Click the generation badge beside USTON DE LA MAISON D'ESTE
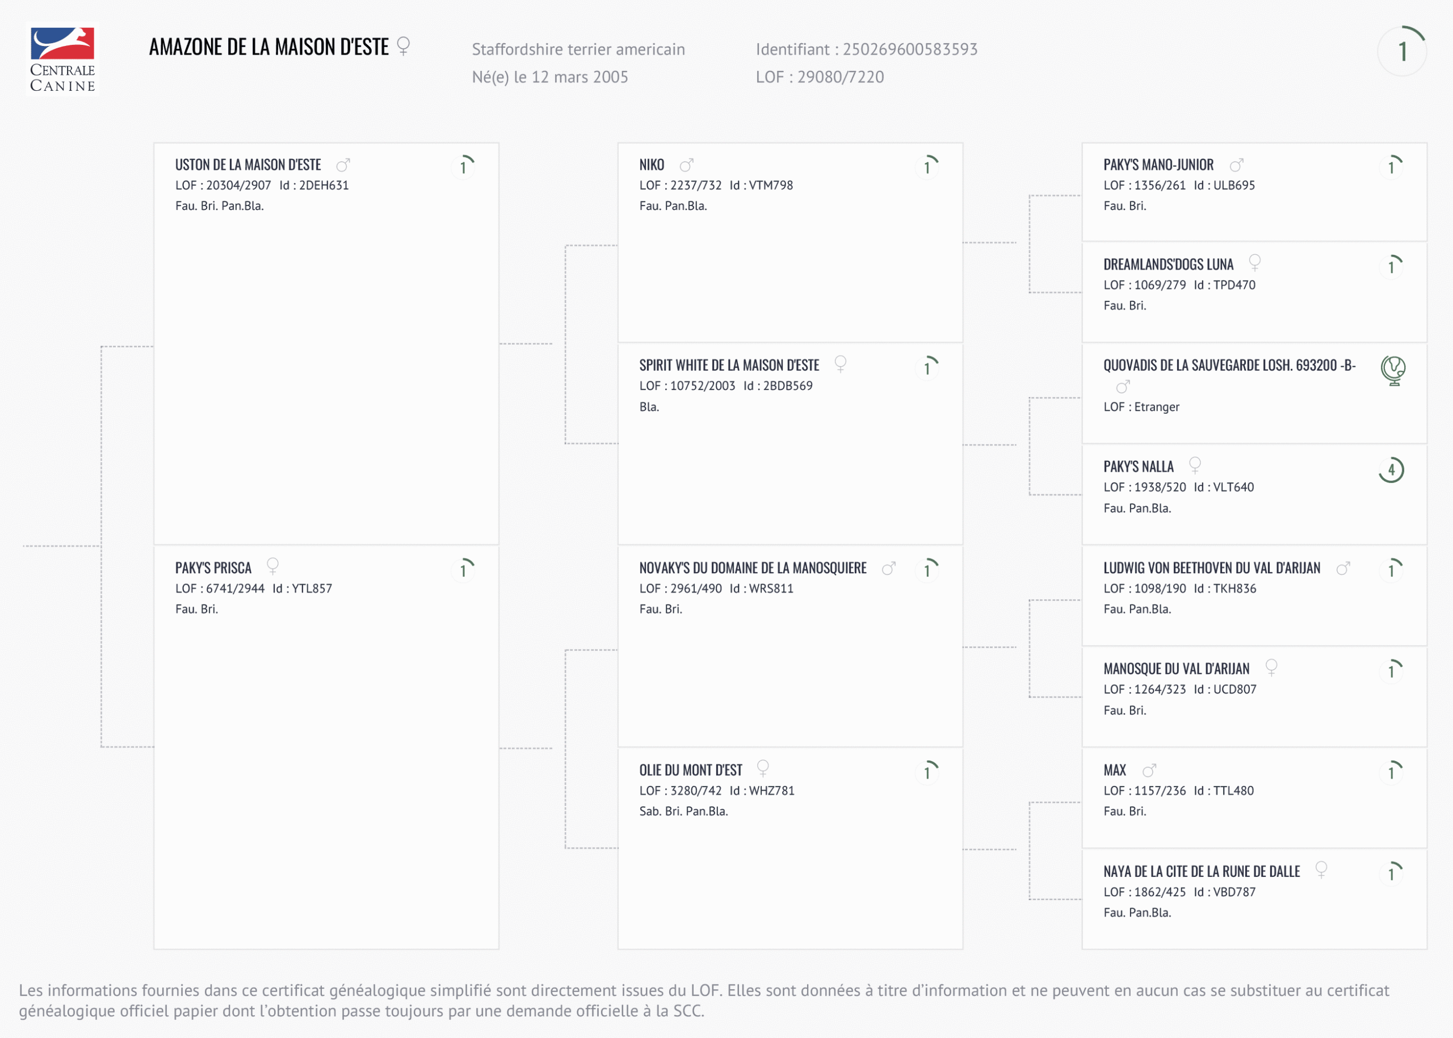The width and height of the screenshot is (1453, 1038). pyautogui.click(x=464, y=167)
